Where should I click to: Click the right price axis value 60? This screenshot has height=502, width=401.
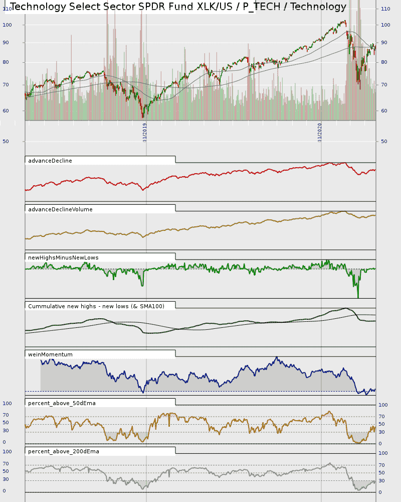coord(384,111)
